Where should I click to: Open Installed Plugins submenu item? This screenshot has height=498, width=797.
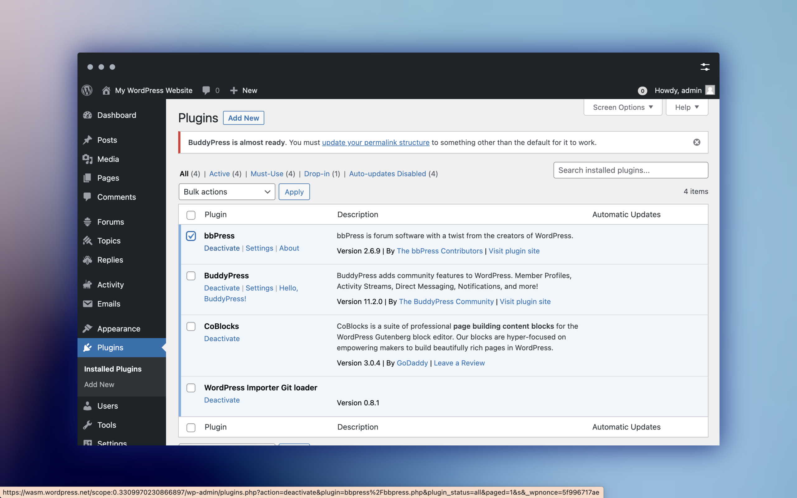(113, 369)
